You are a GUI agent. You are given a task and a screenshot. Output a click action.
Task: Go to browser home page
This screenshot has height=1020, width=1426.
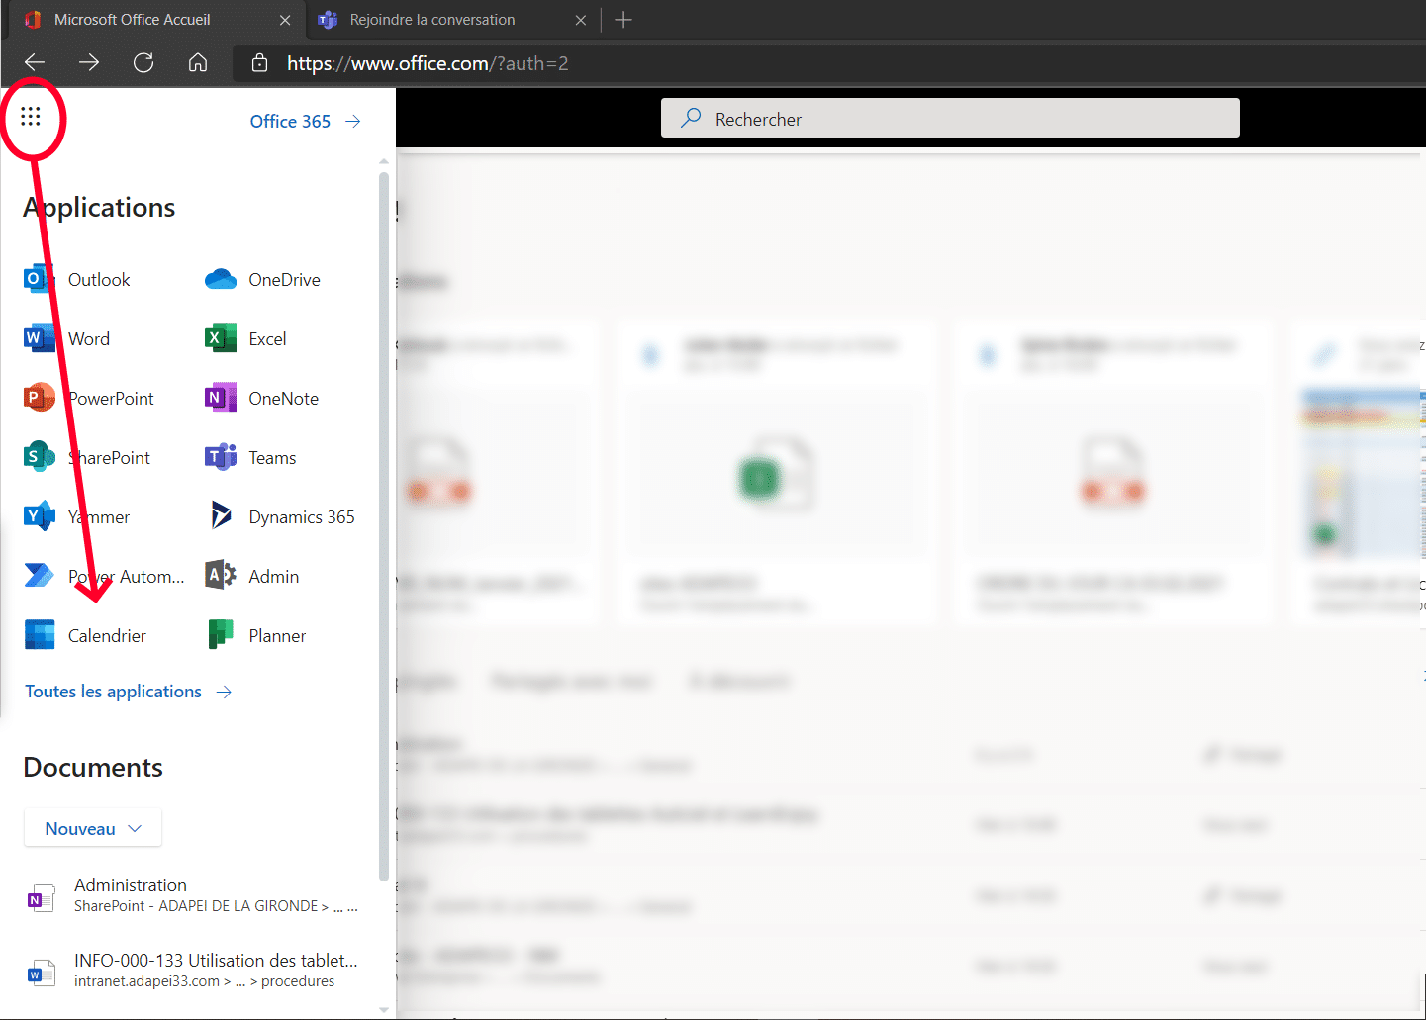198,63
